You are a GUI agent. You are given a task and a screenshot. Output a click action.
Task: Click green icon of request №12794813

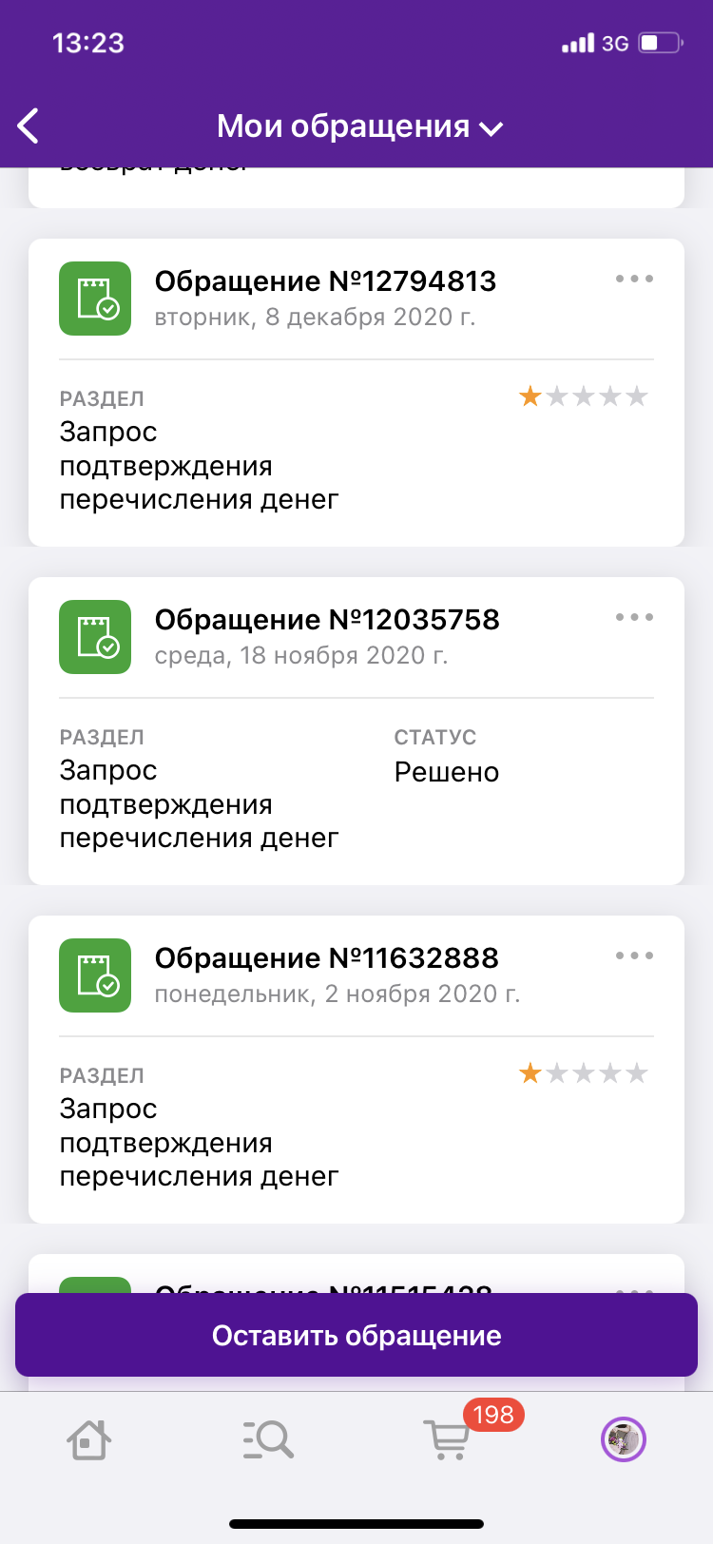tap(95, 299)
